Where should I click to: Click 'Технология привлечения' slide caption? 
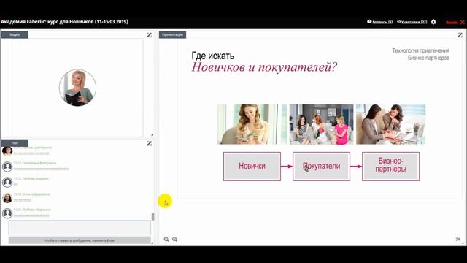[420, 50]
